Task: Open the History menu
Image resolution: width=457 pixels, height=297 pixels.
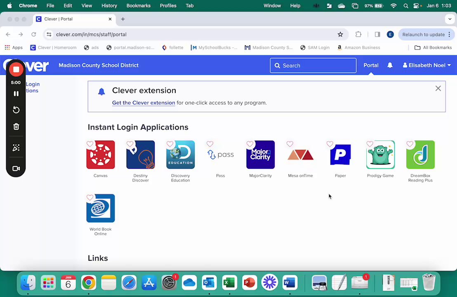Action: click(109, 5)
